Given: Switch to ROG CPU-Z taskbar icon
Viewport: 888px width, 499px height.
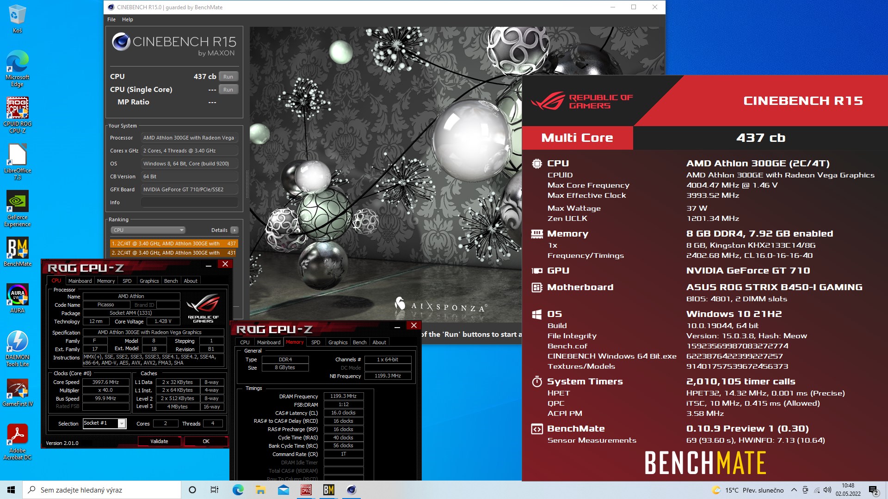Looking at the screenshot, I should coord(306,490).
